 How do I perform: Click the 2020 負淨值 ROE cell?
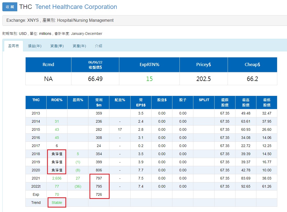pos(57,170)
